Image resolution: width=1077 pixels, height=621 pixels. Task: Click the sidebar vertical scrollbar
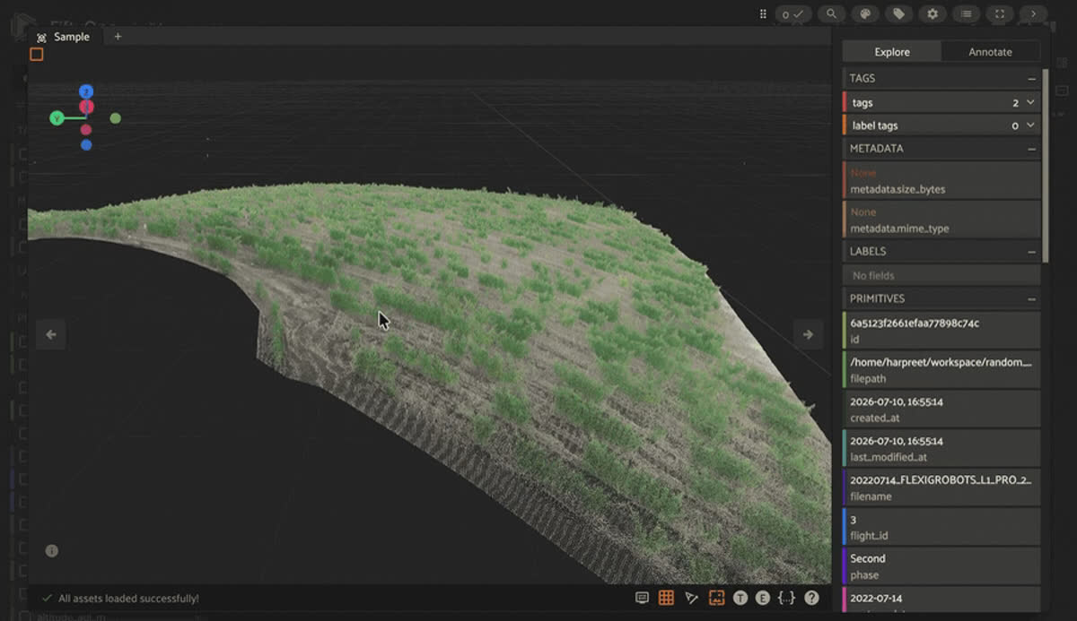click(x=1046, y=166)
